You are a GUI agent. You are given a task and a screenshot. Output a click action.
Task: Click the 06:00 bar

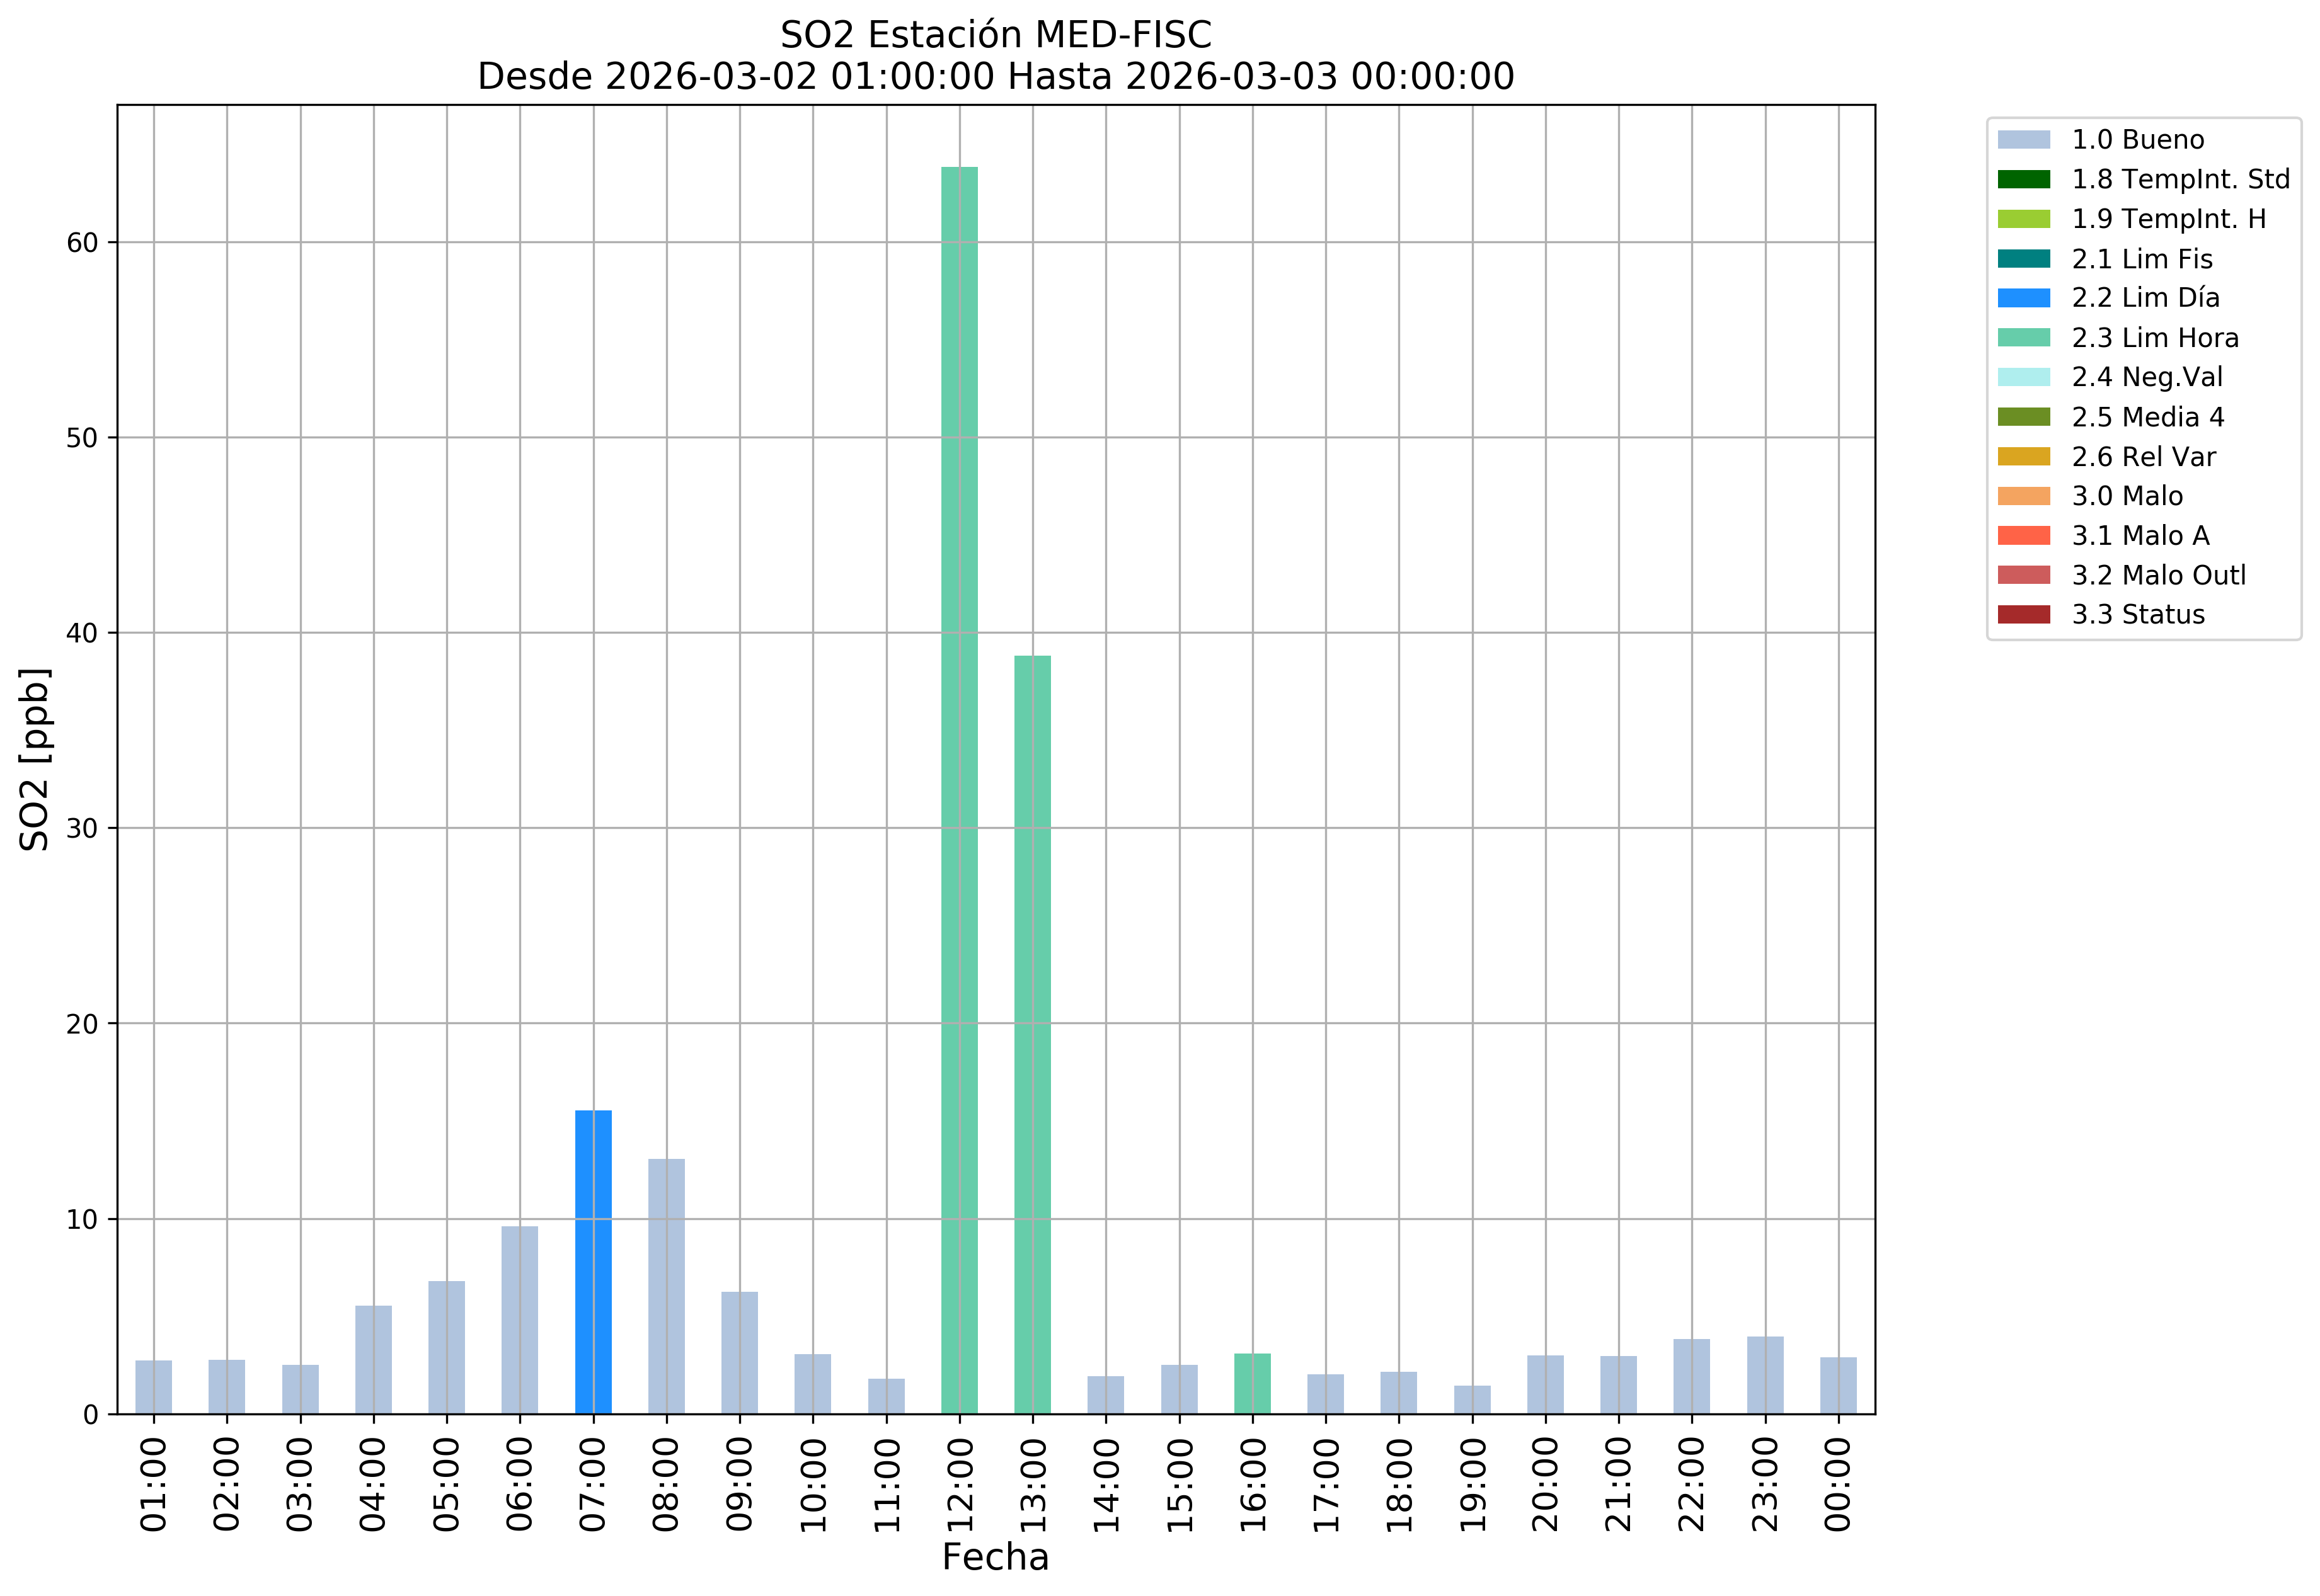click(519, 1320)
